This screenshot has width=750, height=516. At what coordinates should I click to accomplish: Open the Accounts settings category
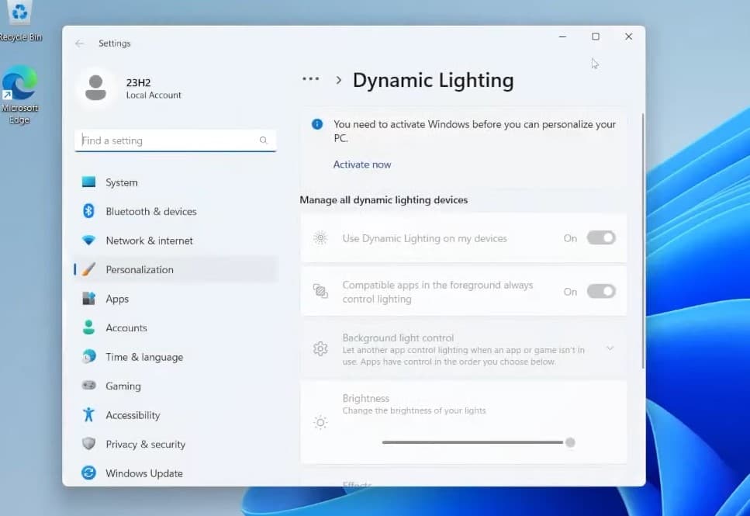point(126,327)
